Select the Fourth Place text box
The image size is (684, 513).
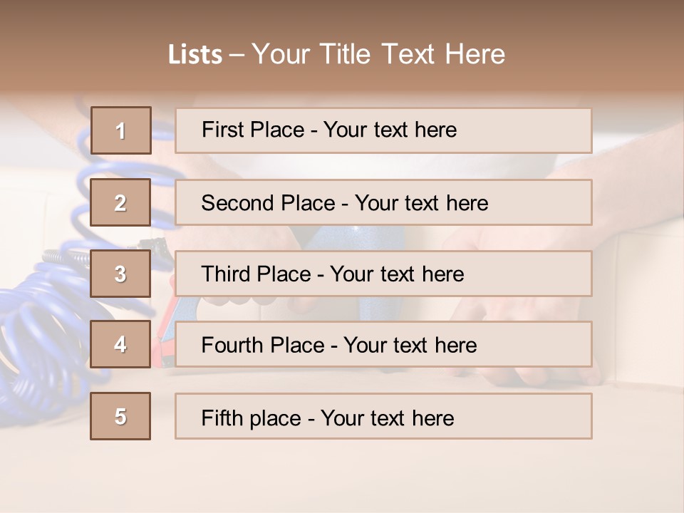tap(383, 345)
